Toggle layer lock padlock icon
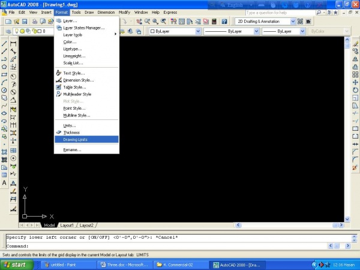 pyautogui.click(x=35, y=31)
